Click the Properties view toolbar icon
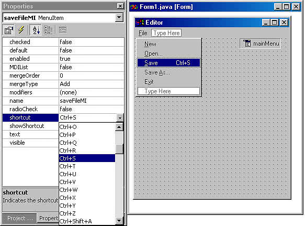The width and height of the screenshot is (305, 226). (8, 30)
